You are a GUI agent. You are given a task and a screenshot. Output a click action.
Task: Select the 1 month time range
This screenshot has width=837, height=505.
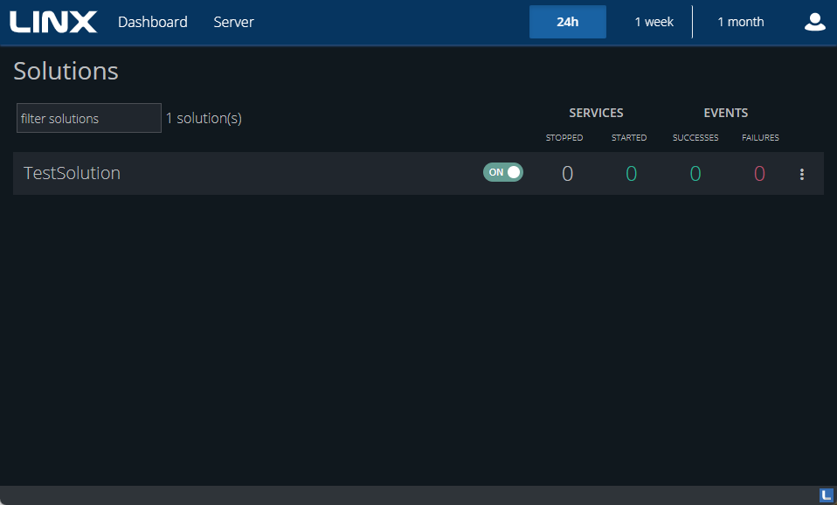click(x=740, y=22)
